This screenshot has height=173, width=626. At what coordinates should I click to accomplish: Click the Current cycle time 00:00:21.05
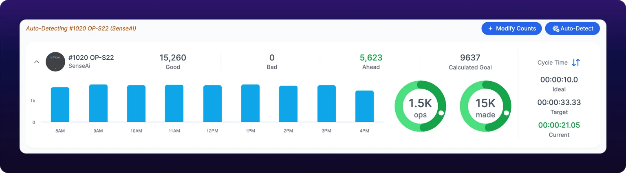tap(559, 125)
